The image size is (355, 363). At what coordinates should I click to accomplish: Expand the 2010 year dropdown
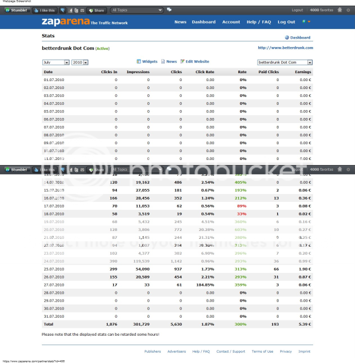(x=80, y=62)
